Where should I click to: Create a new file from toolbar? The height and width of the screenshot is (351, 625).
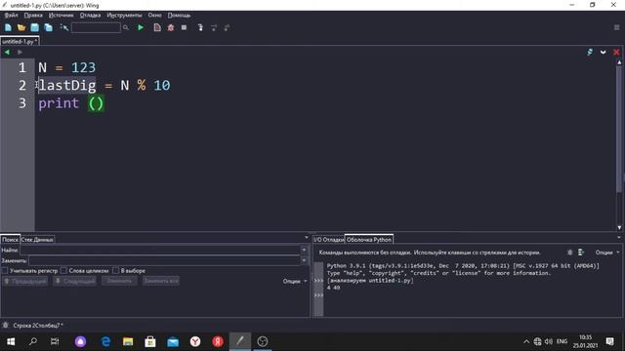pos(8,27)
